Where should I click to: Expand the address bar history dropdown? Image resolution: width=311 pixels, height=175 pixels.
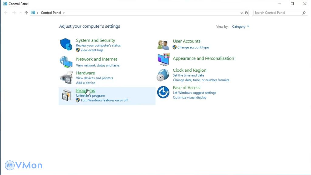point(242,13)
